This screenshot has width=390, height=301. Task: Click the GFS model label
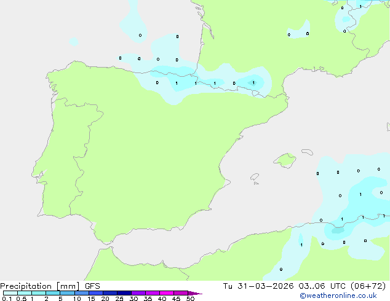coord(92,286)
